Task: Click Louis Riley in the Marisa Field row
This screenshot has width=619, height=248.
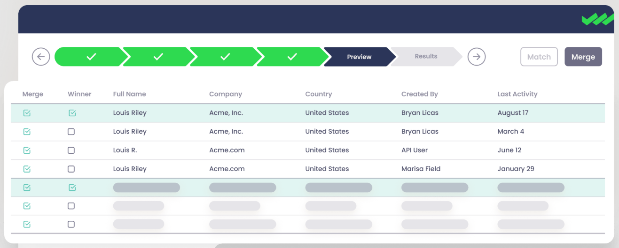Action: 130,169
